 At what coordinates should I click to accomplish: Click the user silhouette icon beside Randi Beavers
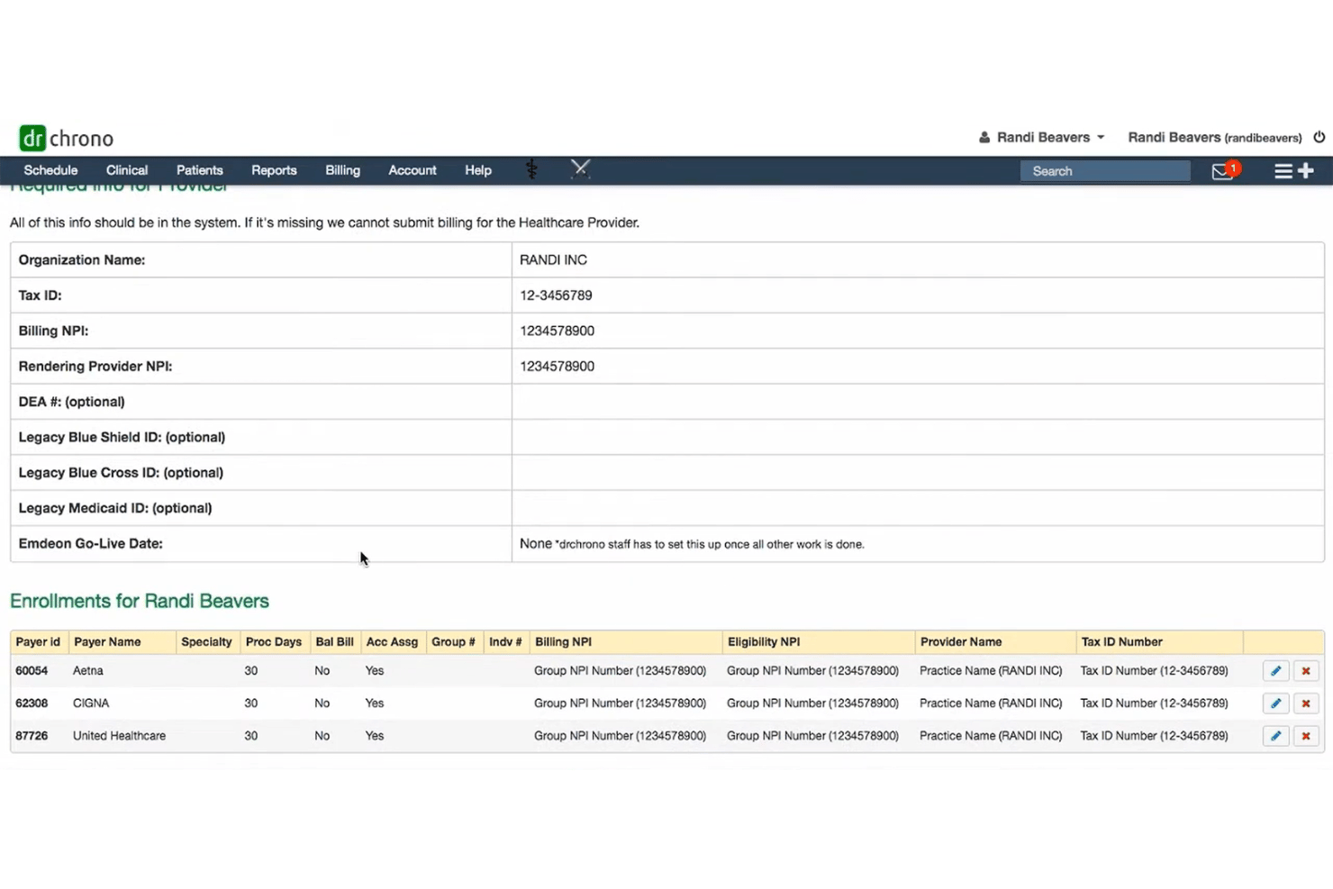pos(984,138)
